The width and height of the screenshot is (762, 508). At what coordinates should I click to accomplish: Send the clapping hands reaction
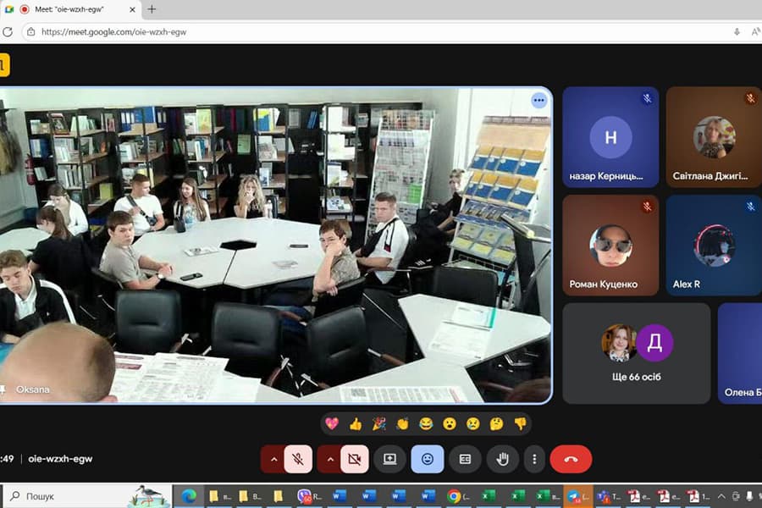click(402, 424)
